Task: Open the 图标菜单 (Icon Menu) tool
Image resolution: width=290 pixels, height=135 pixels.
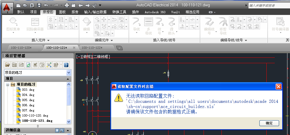Action: tap(13, 24)
